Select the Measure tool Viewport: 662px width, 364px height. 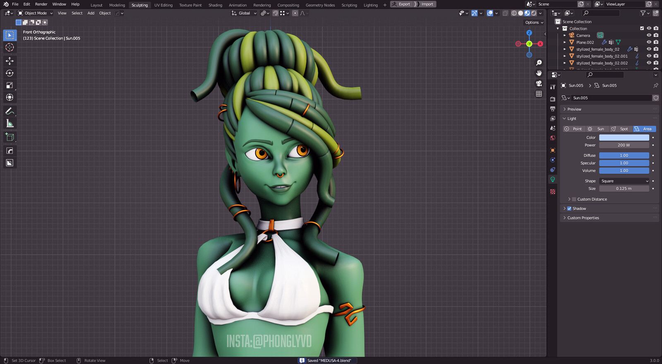tap(10, 123)
